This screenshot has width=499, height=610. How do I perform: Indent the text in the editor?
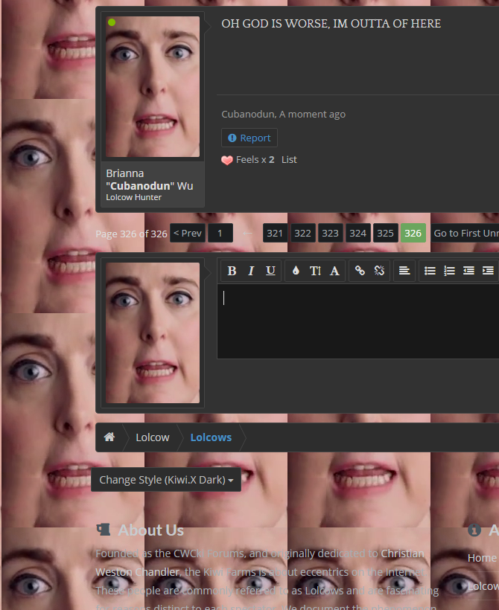[x=488, y=271]
